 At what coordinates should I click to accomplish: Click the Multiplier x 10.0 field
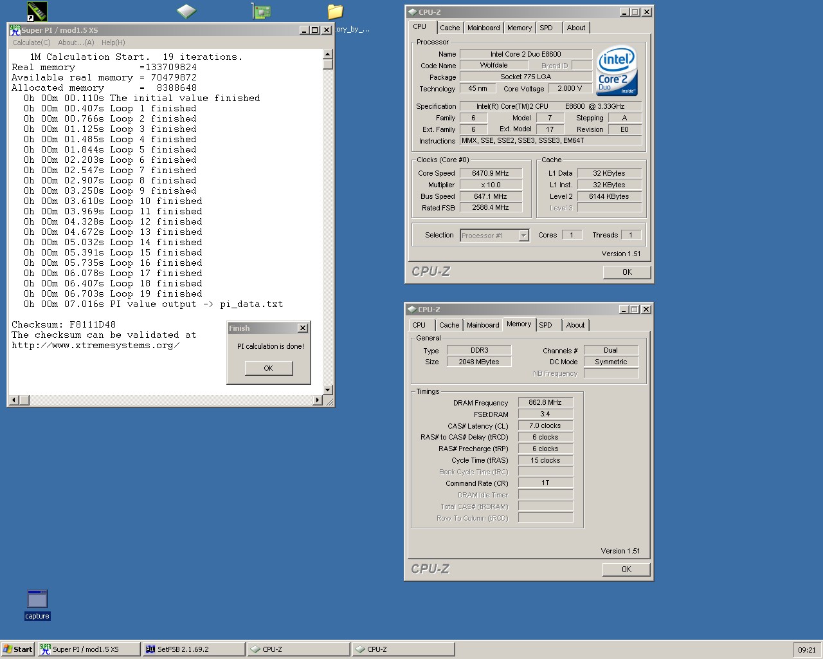tap(491, 185)
